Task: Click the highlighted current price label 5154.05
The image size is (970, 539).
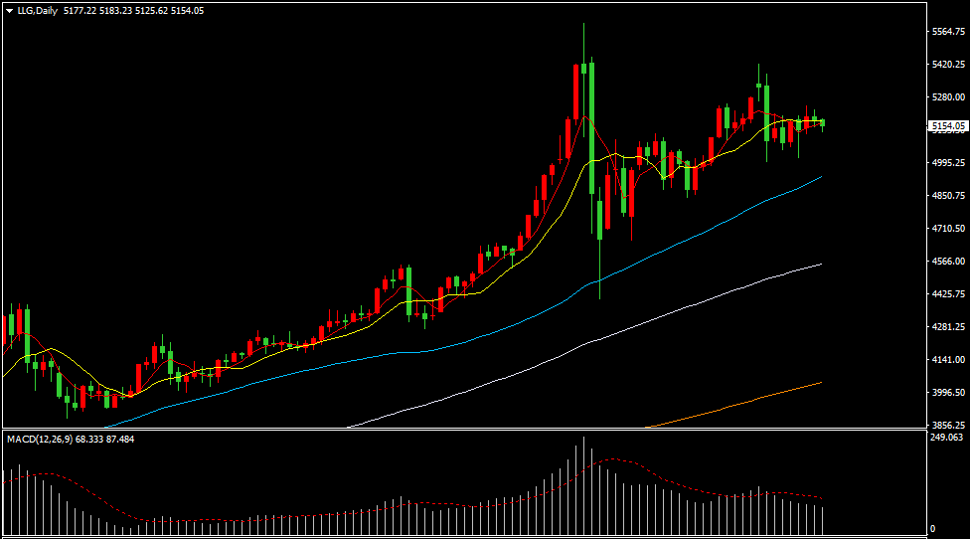Action: (948, 125)
